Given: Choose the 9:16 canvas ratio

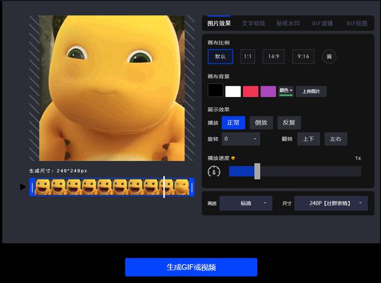Looking at the screenshot, I should coord(303,57).
